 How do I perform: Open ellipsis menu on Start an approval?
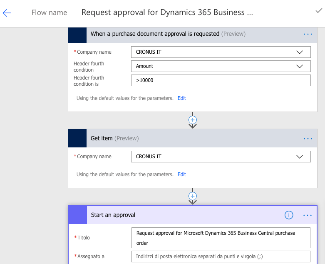pos(308,215)
